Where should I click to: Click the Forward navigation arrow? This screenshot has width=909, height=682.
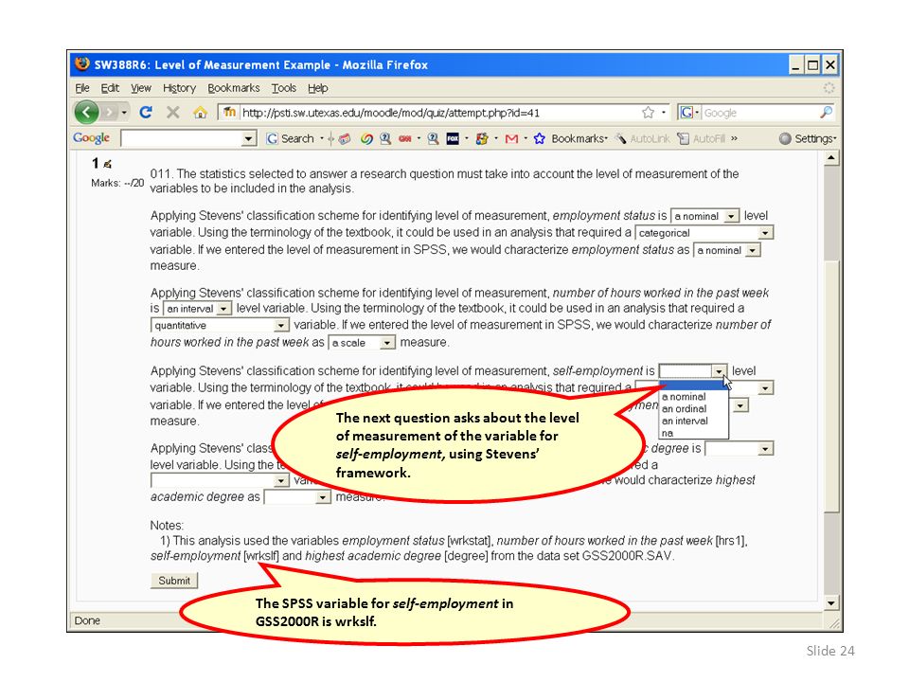coord(109,112)
